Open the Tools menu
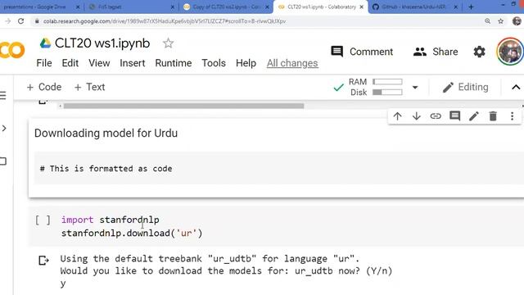Image resolution: width=524 pixels, height=295 pixels. point(214,63)
